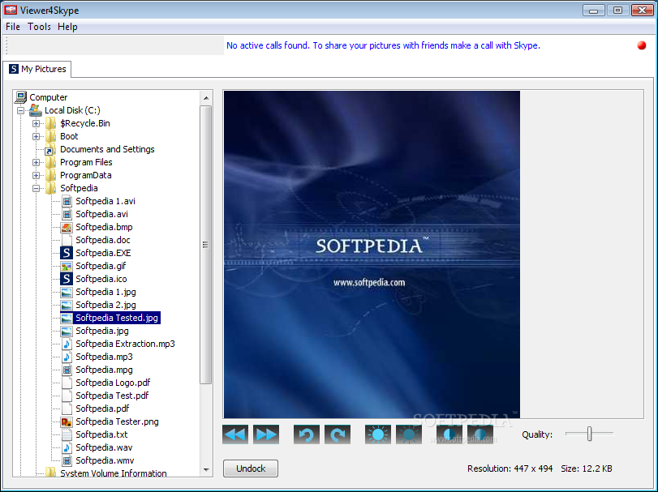Click the Softpedia.bmp file icon
658x492 pixels.
[x=67, y=227]
